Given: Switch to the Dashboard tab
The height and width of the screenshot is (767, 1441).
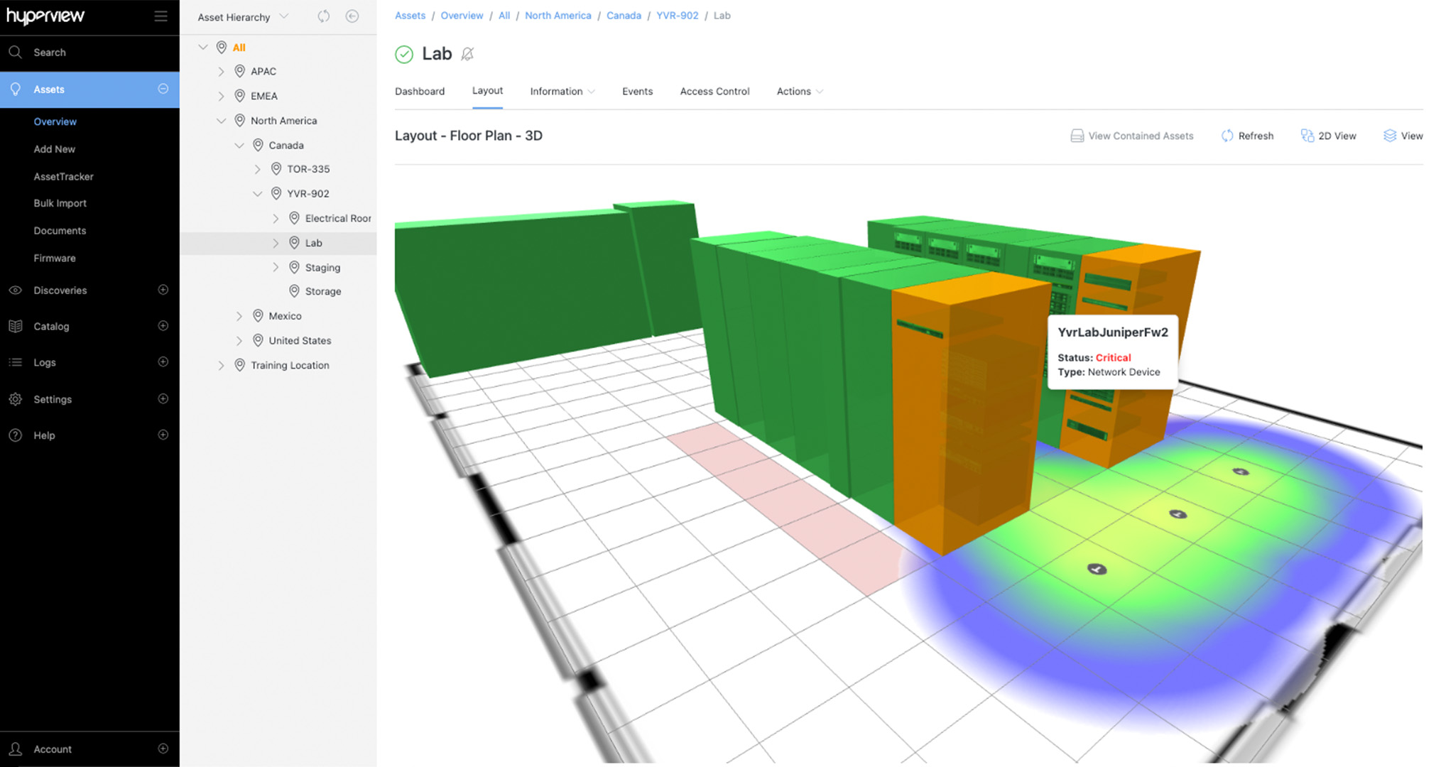Looking at the screenshot, I should 420,91.
